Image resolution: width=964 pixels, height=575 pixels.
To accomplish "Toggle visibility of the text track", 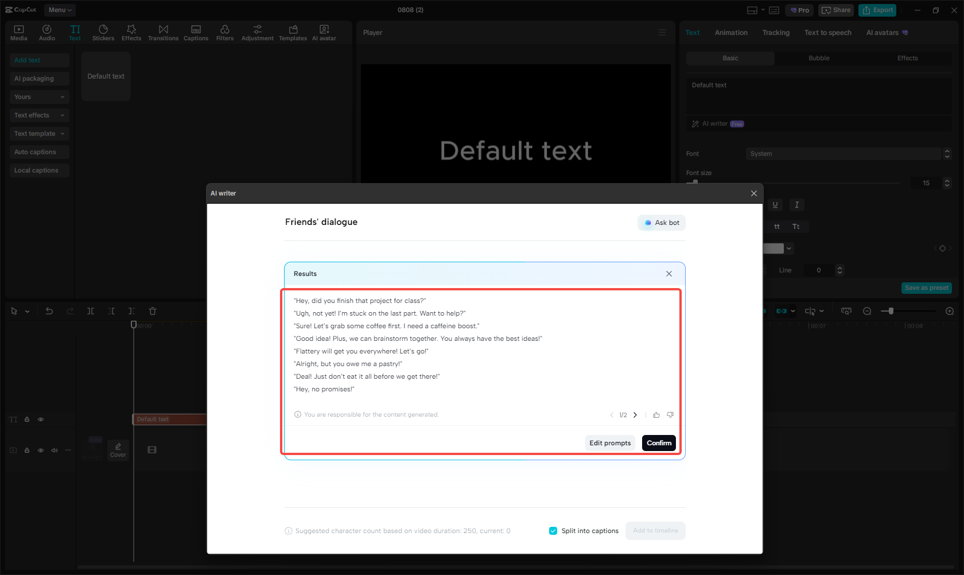I will pyautogui.click(x=41, y=419).
